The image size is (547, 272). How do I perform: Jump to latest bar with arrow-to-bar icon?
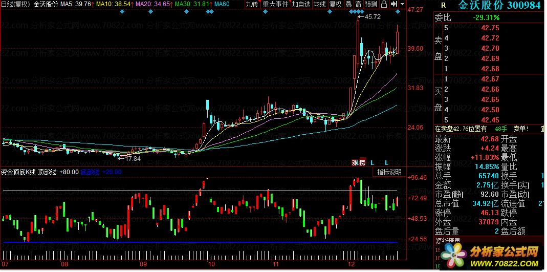pos(393,5)
